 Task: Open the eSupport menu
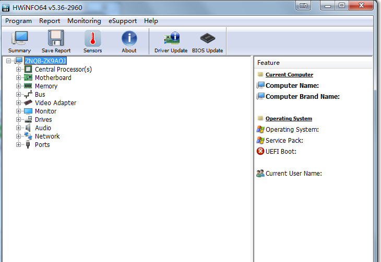tap(123, 21)
